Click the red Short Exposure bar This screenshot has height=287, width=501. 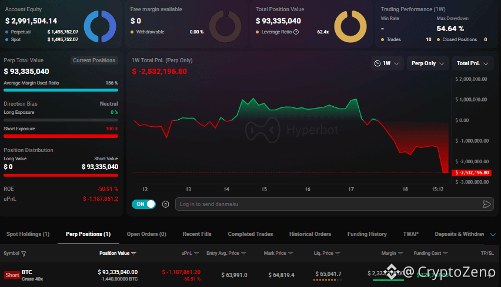(x=61, y=136)
